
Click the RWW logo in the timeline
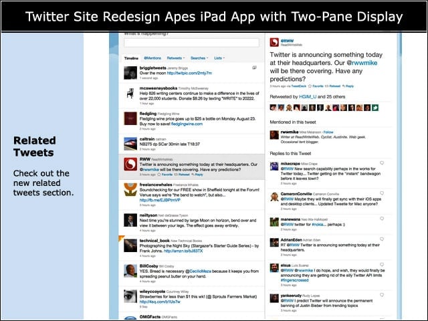click(130, 164)
